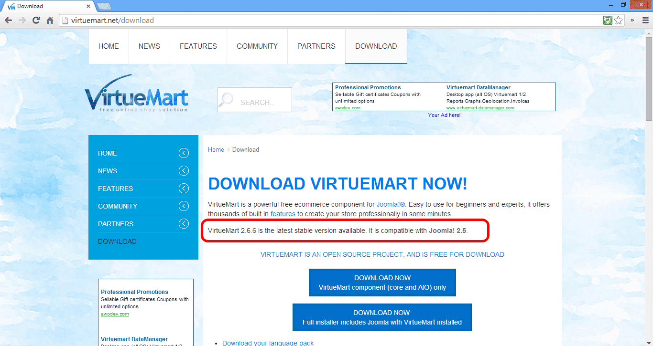
Task: Click DOWNLOAD in the blue sidebar
Action: pos(117,241)
